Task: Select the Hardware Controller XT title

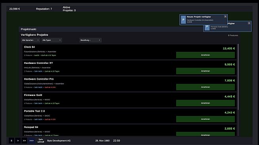Action: 38,63
